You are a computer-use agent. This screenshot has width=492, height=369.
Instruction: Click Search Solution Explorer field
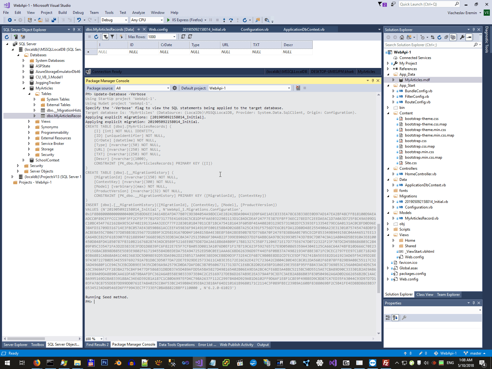[433, 45]
